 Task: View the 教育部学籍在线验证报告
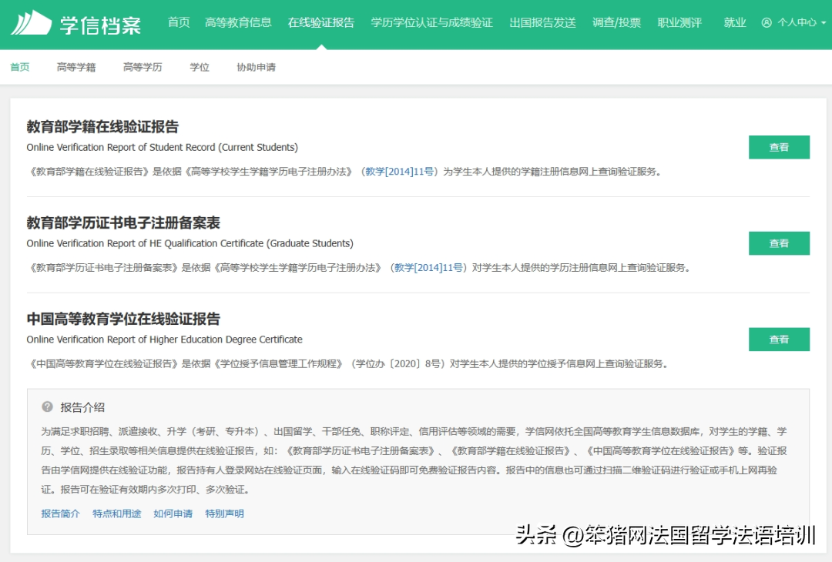tap(779, 147)
